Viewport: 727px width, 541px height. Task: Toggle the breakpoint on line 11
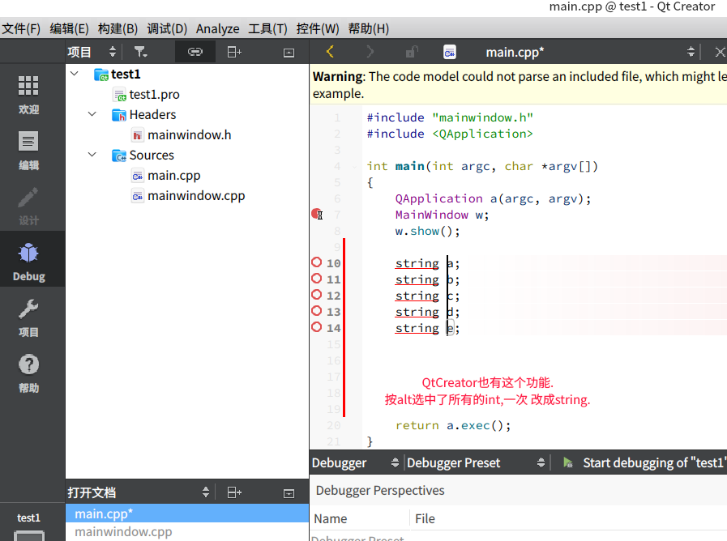click(317, 279)
